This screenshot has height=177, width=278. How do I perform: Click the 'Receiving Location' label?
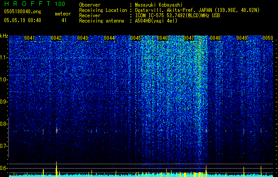click(x=103, y=10)
